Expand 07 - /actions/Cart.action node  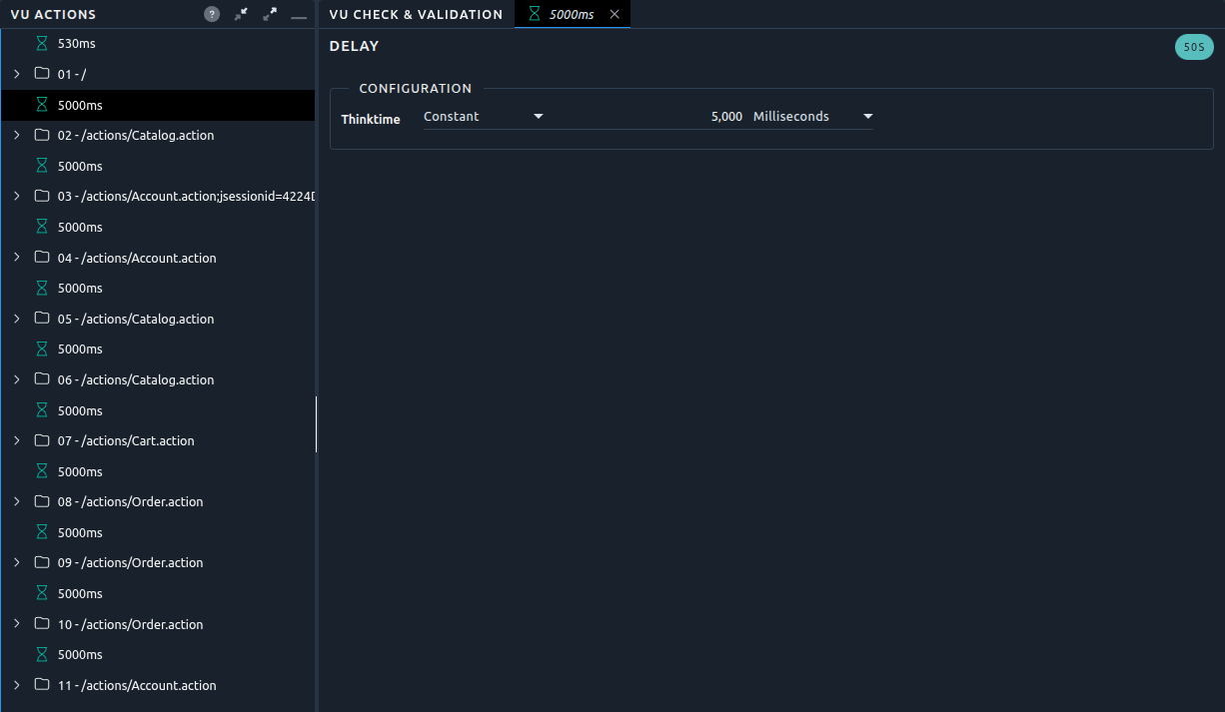point(16,440)
